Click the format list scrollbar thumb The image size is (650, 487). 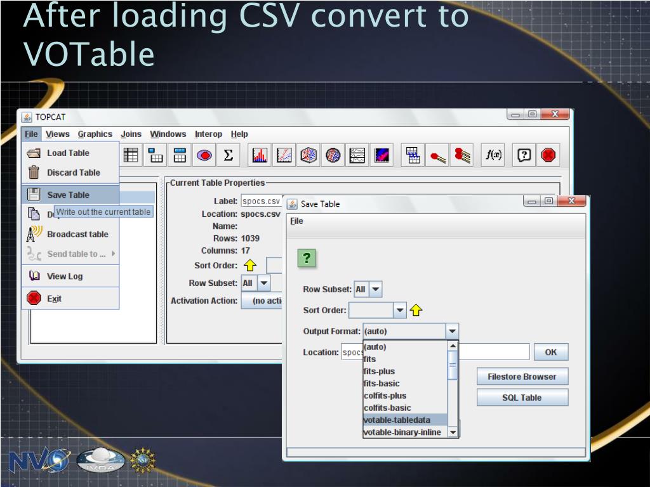click(453, 365)
